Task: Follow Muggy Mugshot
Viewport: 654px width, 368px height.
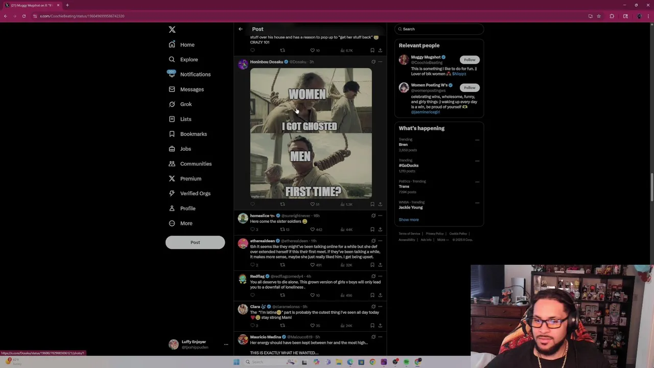Action: pos(470,60)
